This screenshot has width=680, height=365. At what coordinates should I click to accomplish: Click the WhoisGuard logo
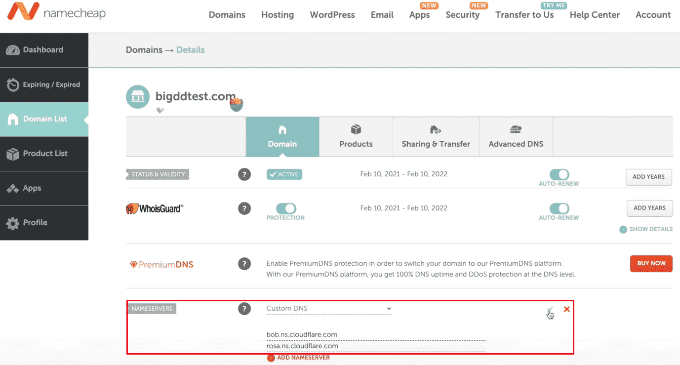click(x=155, y=208)
